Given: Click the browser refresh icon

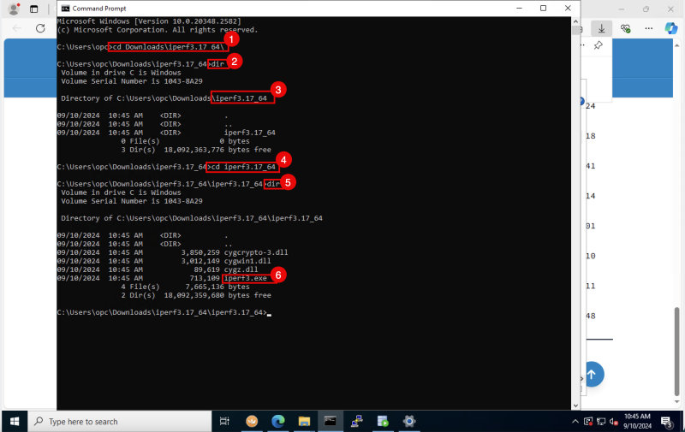Looking at the screenshot, I should click(x=39, y=28).
